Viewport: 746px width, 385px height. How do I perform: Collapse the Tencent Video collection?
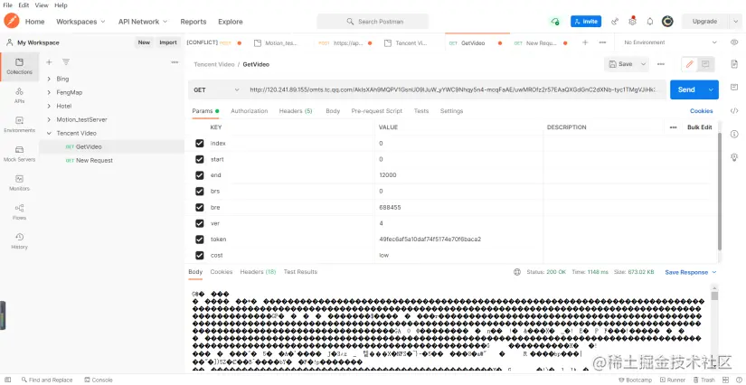click(x=49, y=134)
